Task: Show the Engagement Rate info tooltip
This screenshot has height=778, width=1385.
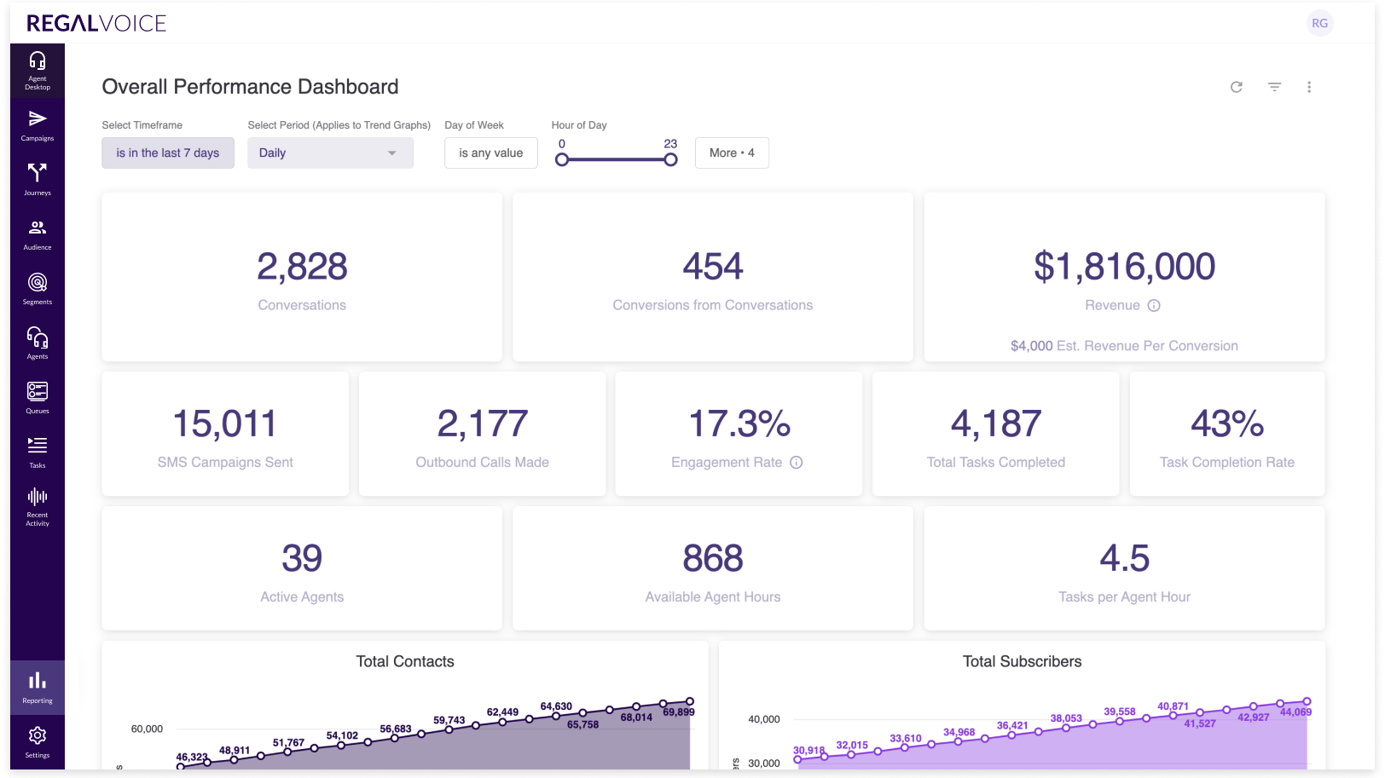Action: (796, 463)
